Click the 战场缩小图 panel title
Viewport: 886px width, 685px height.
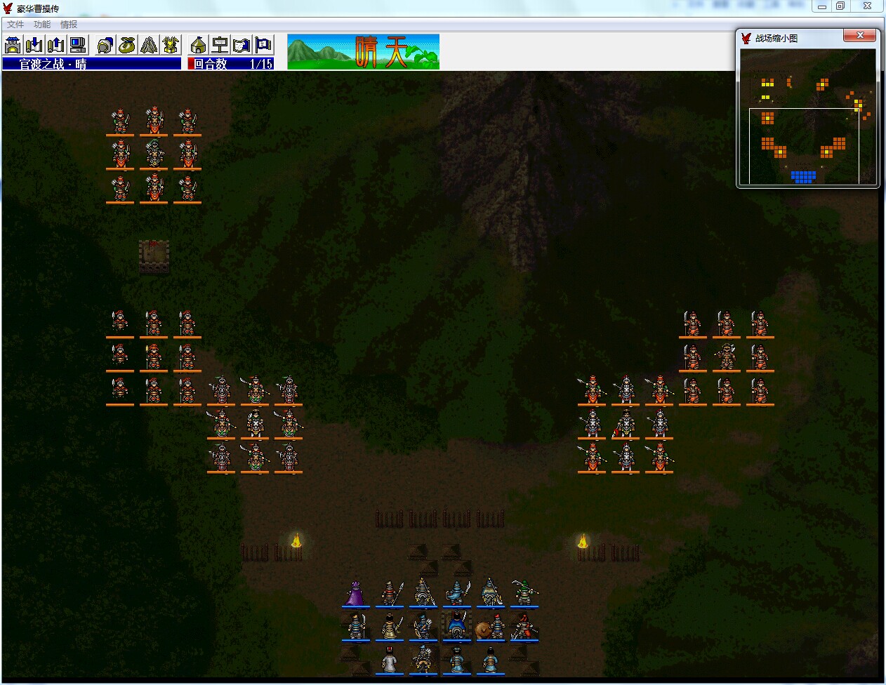click(x=776, y=39)
